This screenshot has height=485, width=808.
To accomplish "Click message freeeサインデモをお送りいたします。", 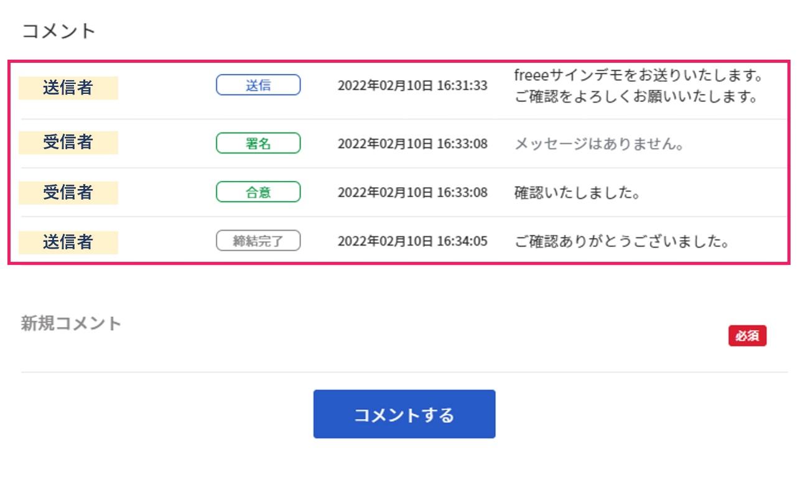I will point(639,76).
